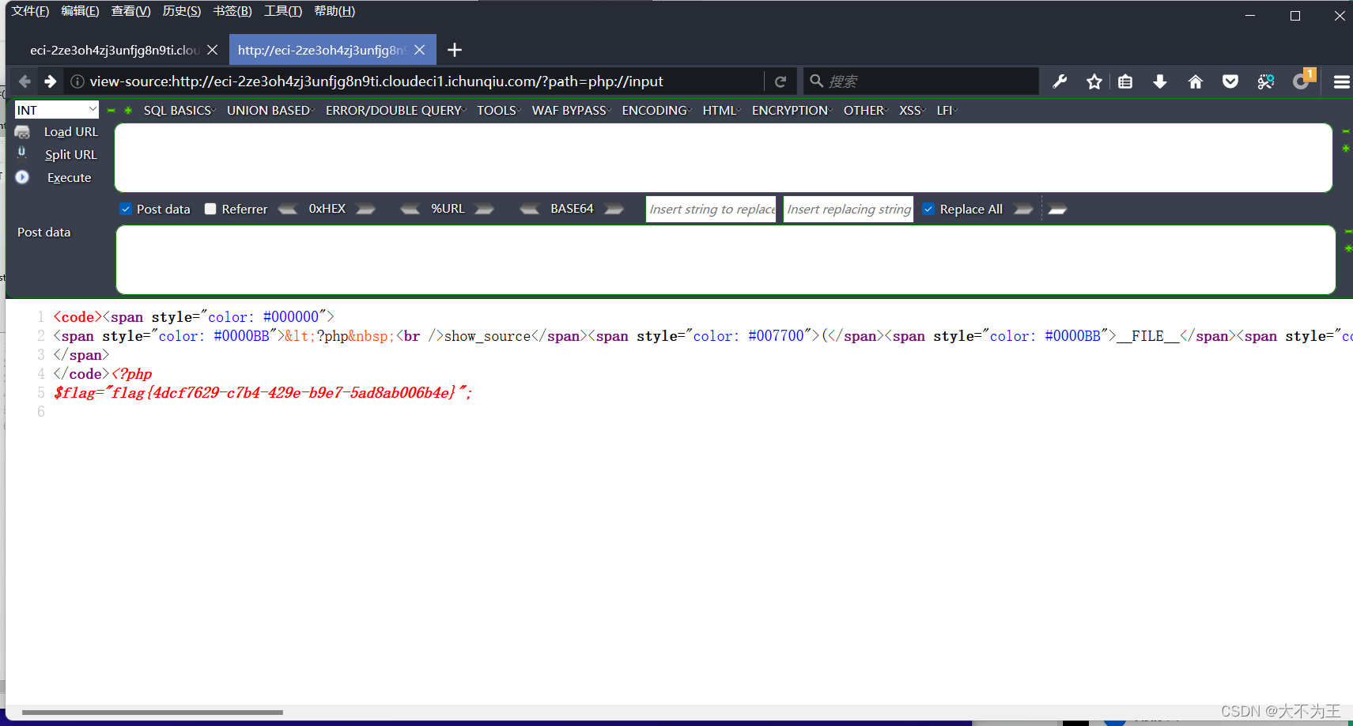Screen dimensions: 1353x726
Task: Switch to the first eci-2ze3oh4zj3unfjg8n9ti tab
Action: point(114,50)
